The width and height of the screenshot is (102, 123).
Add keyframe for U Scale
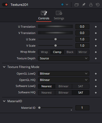(x=96, y=39)
